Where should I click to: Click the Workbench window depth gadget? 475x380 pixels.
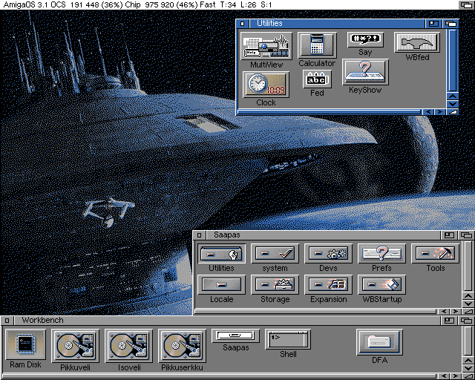tap(466, 321)
